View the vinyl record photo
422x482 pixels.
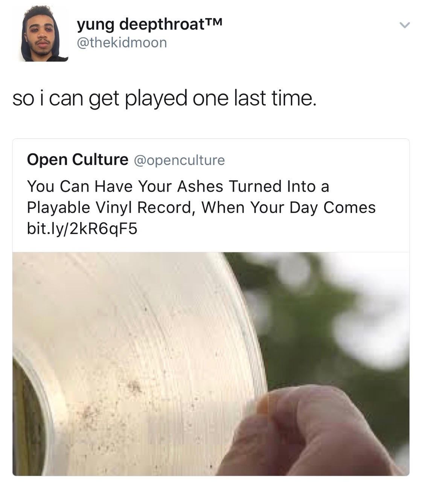pos(211,364)
